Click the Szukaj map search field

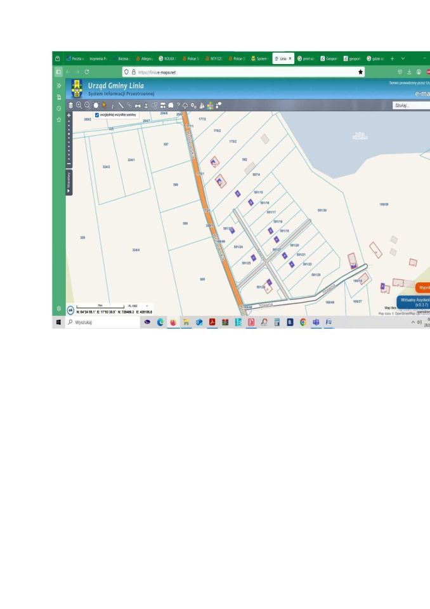click(410, 105)
